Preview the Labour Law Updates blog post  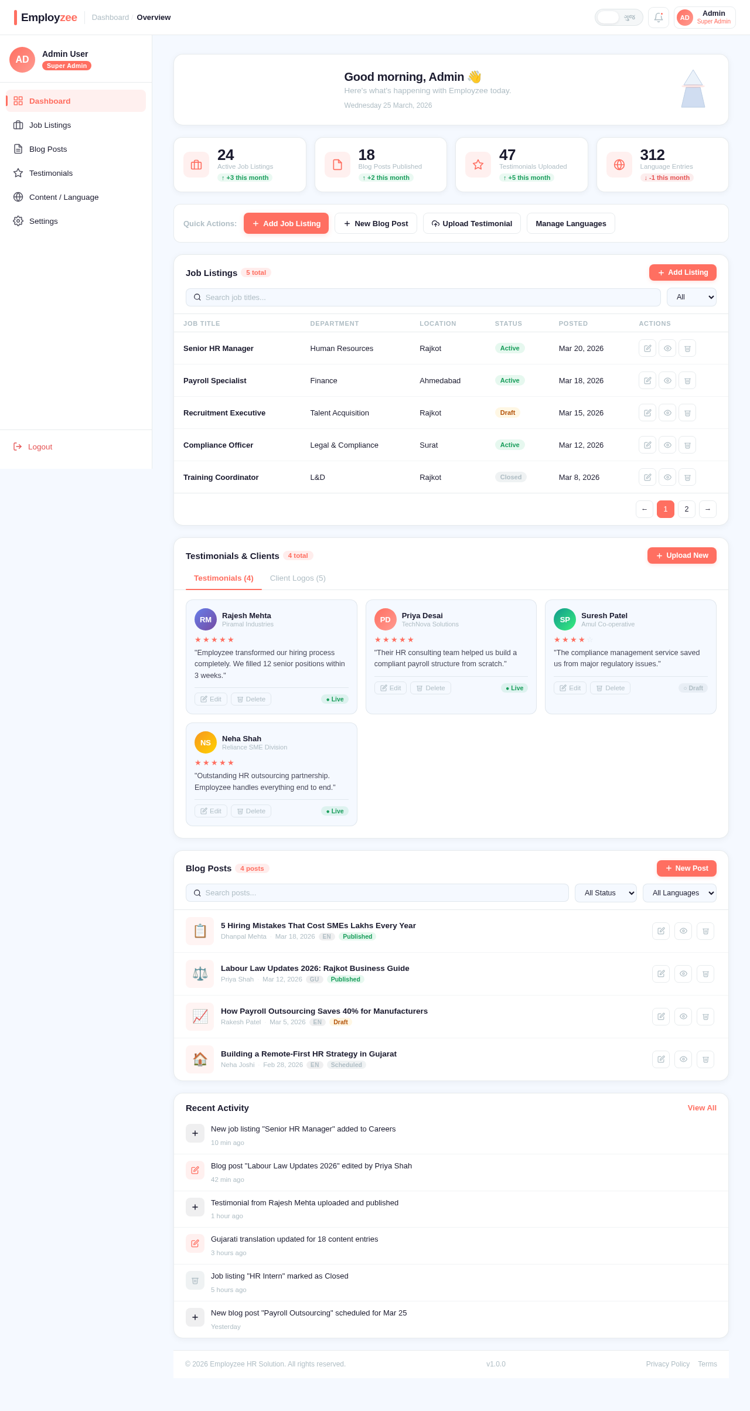pyautogui.click(x=683, y=974)
